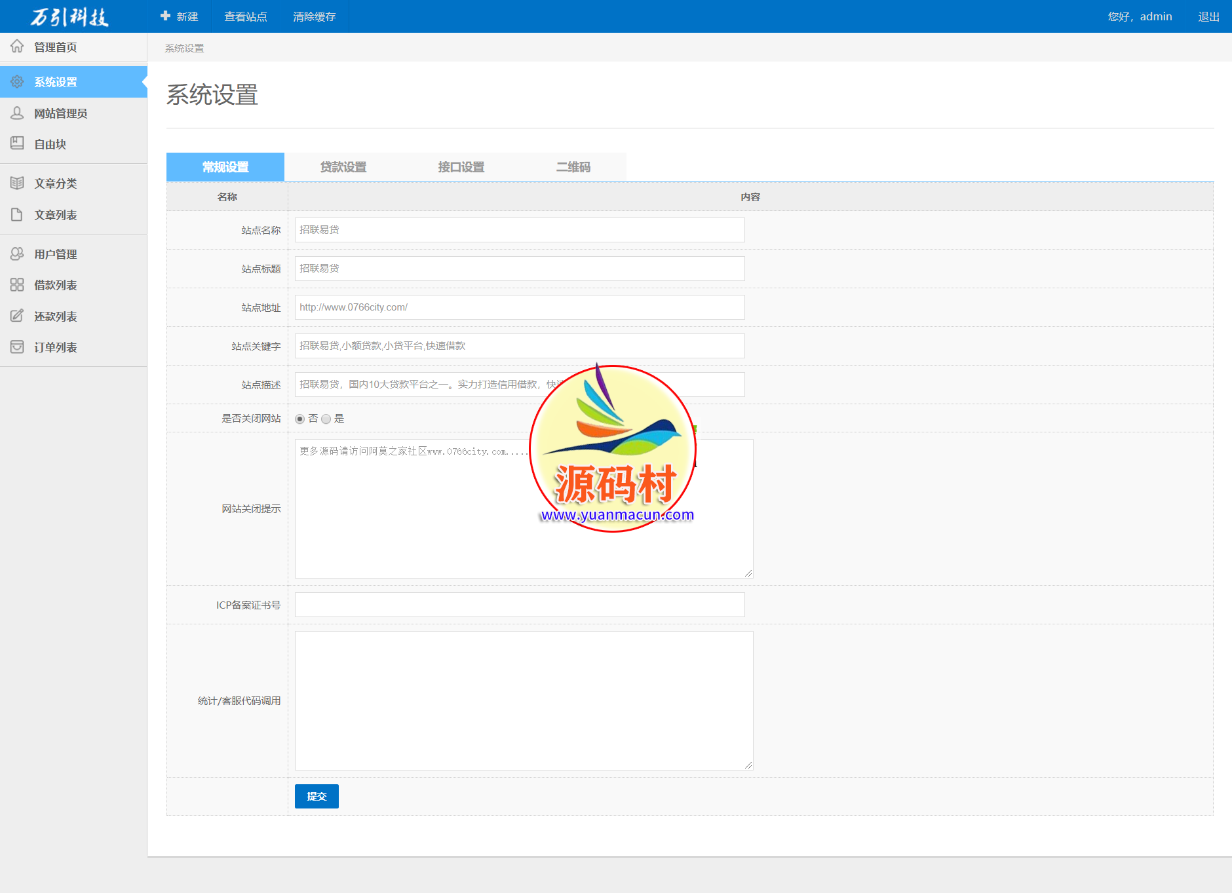Click the plus icon for 新建
This screenshot has width=1232, height=893.
point(165,16)
